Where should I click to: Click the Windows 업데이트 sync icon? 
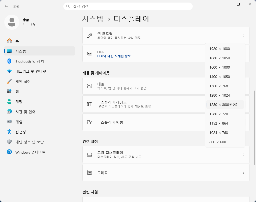tap(9, 152)
